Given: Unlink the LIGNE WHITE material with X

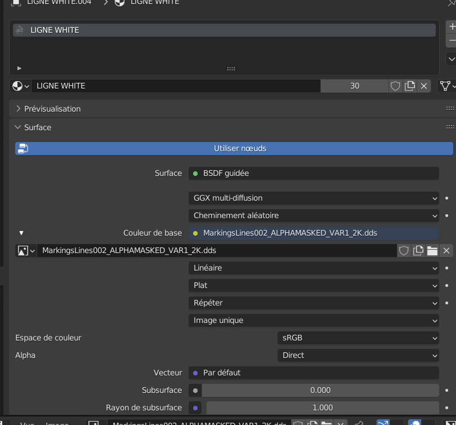Looking at the screenshot, I should pos(424,86).
